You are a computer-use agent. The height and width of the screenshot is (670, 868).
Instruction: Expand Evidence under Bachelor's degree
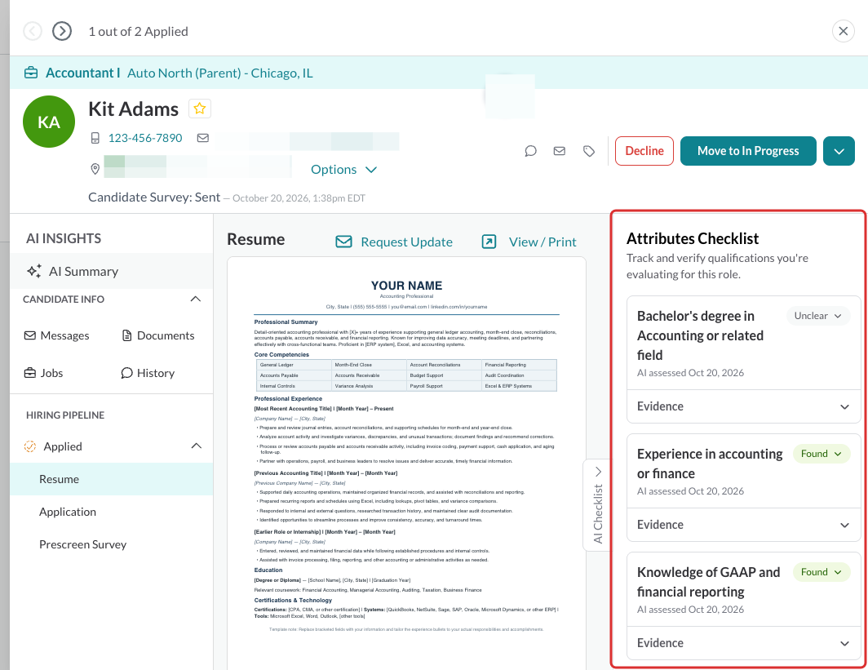743,406
